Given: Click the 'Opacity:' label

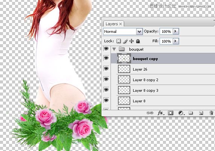Looking at the screenshot, I should (x=151, y=31).
